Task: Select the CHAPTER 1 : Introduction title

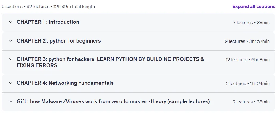Action: point(48,22)
